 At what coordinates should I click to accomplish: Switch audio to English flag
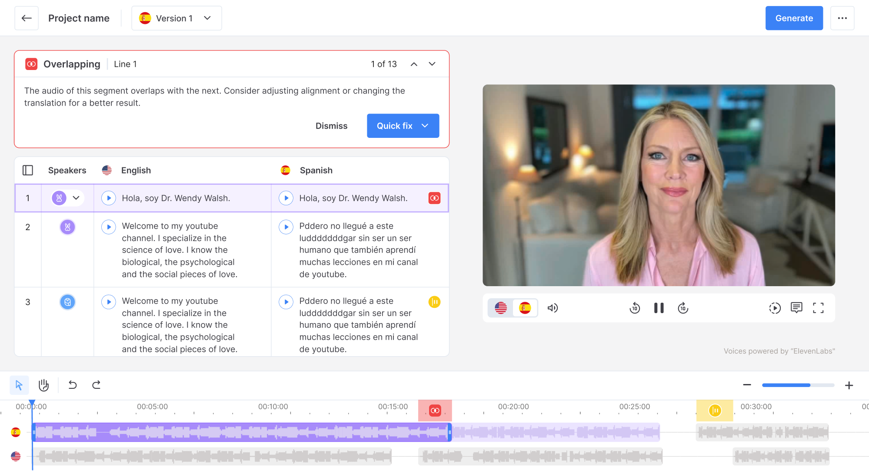501,308
